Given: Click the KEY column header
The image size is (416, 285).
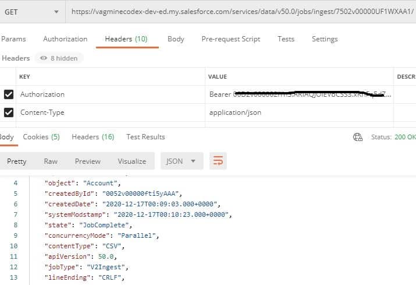Looking at the screenshot, I should pos(24,77).
